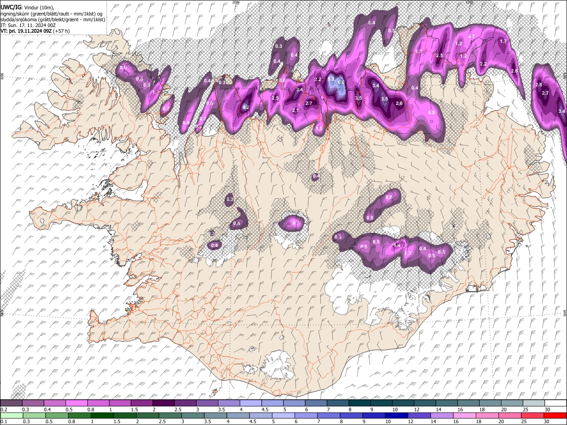Click the 8–9 dark teal snow swatch
The width and height of the screenshot is (567, 425).
pos(359,403)
